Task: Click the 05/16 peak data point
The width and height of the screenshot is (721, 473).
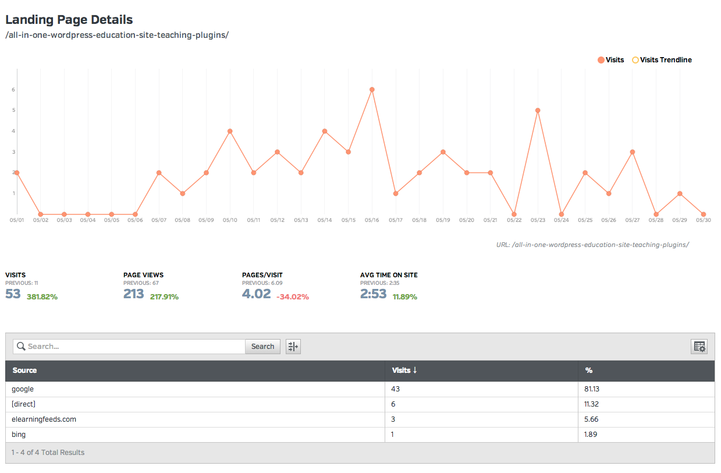Action: (372, 90)
